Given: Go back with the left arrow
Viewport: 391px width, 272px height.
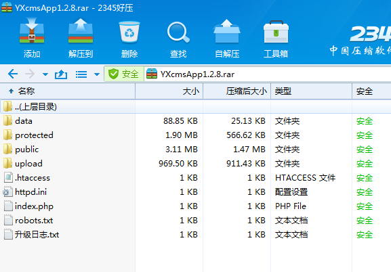Looking at the screenshot, I should [13, 74].
